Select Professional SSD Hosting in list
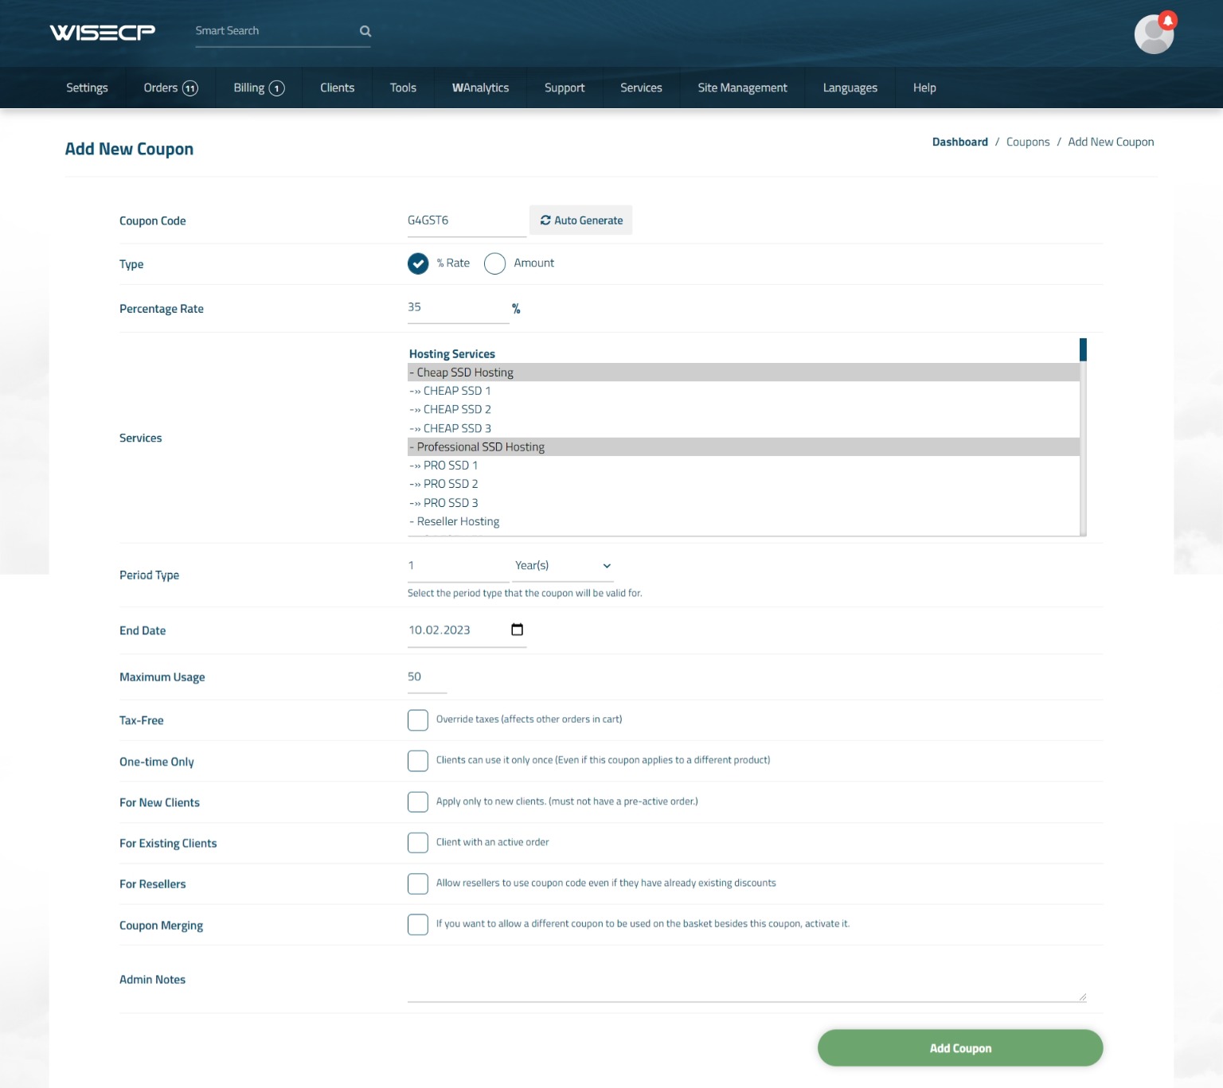 tap(744, 447)
